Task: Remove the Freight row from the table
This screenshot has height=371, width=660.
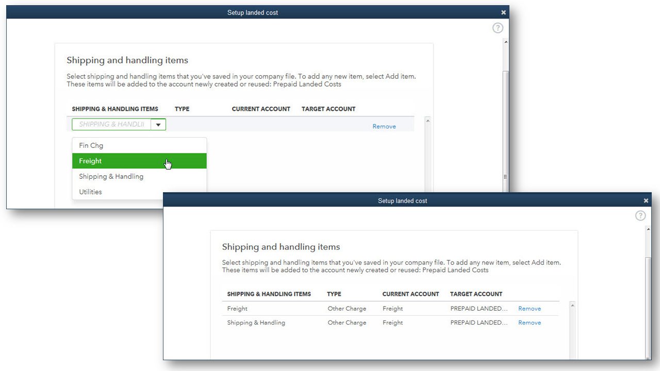Action: [530, 309]
